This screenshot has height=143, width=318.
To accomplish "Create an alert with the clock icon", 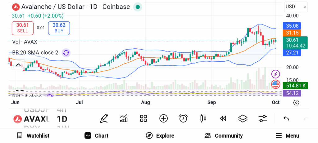I will 183,118.
